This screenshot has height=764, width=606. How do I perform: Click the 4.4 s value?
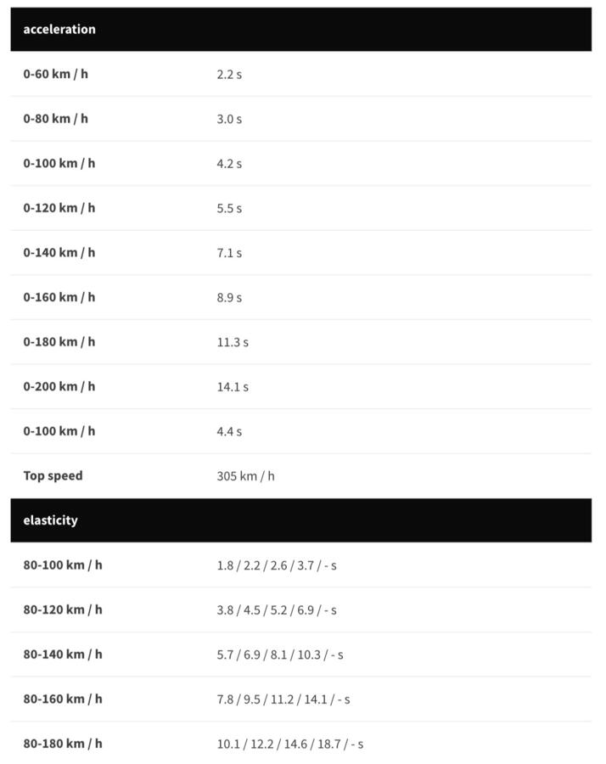coord(229,432)
